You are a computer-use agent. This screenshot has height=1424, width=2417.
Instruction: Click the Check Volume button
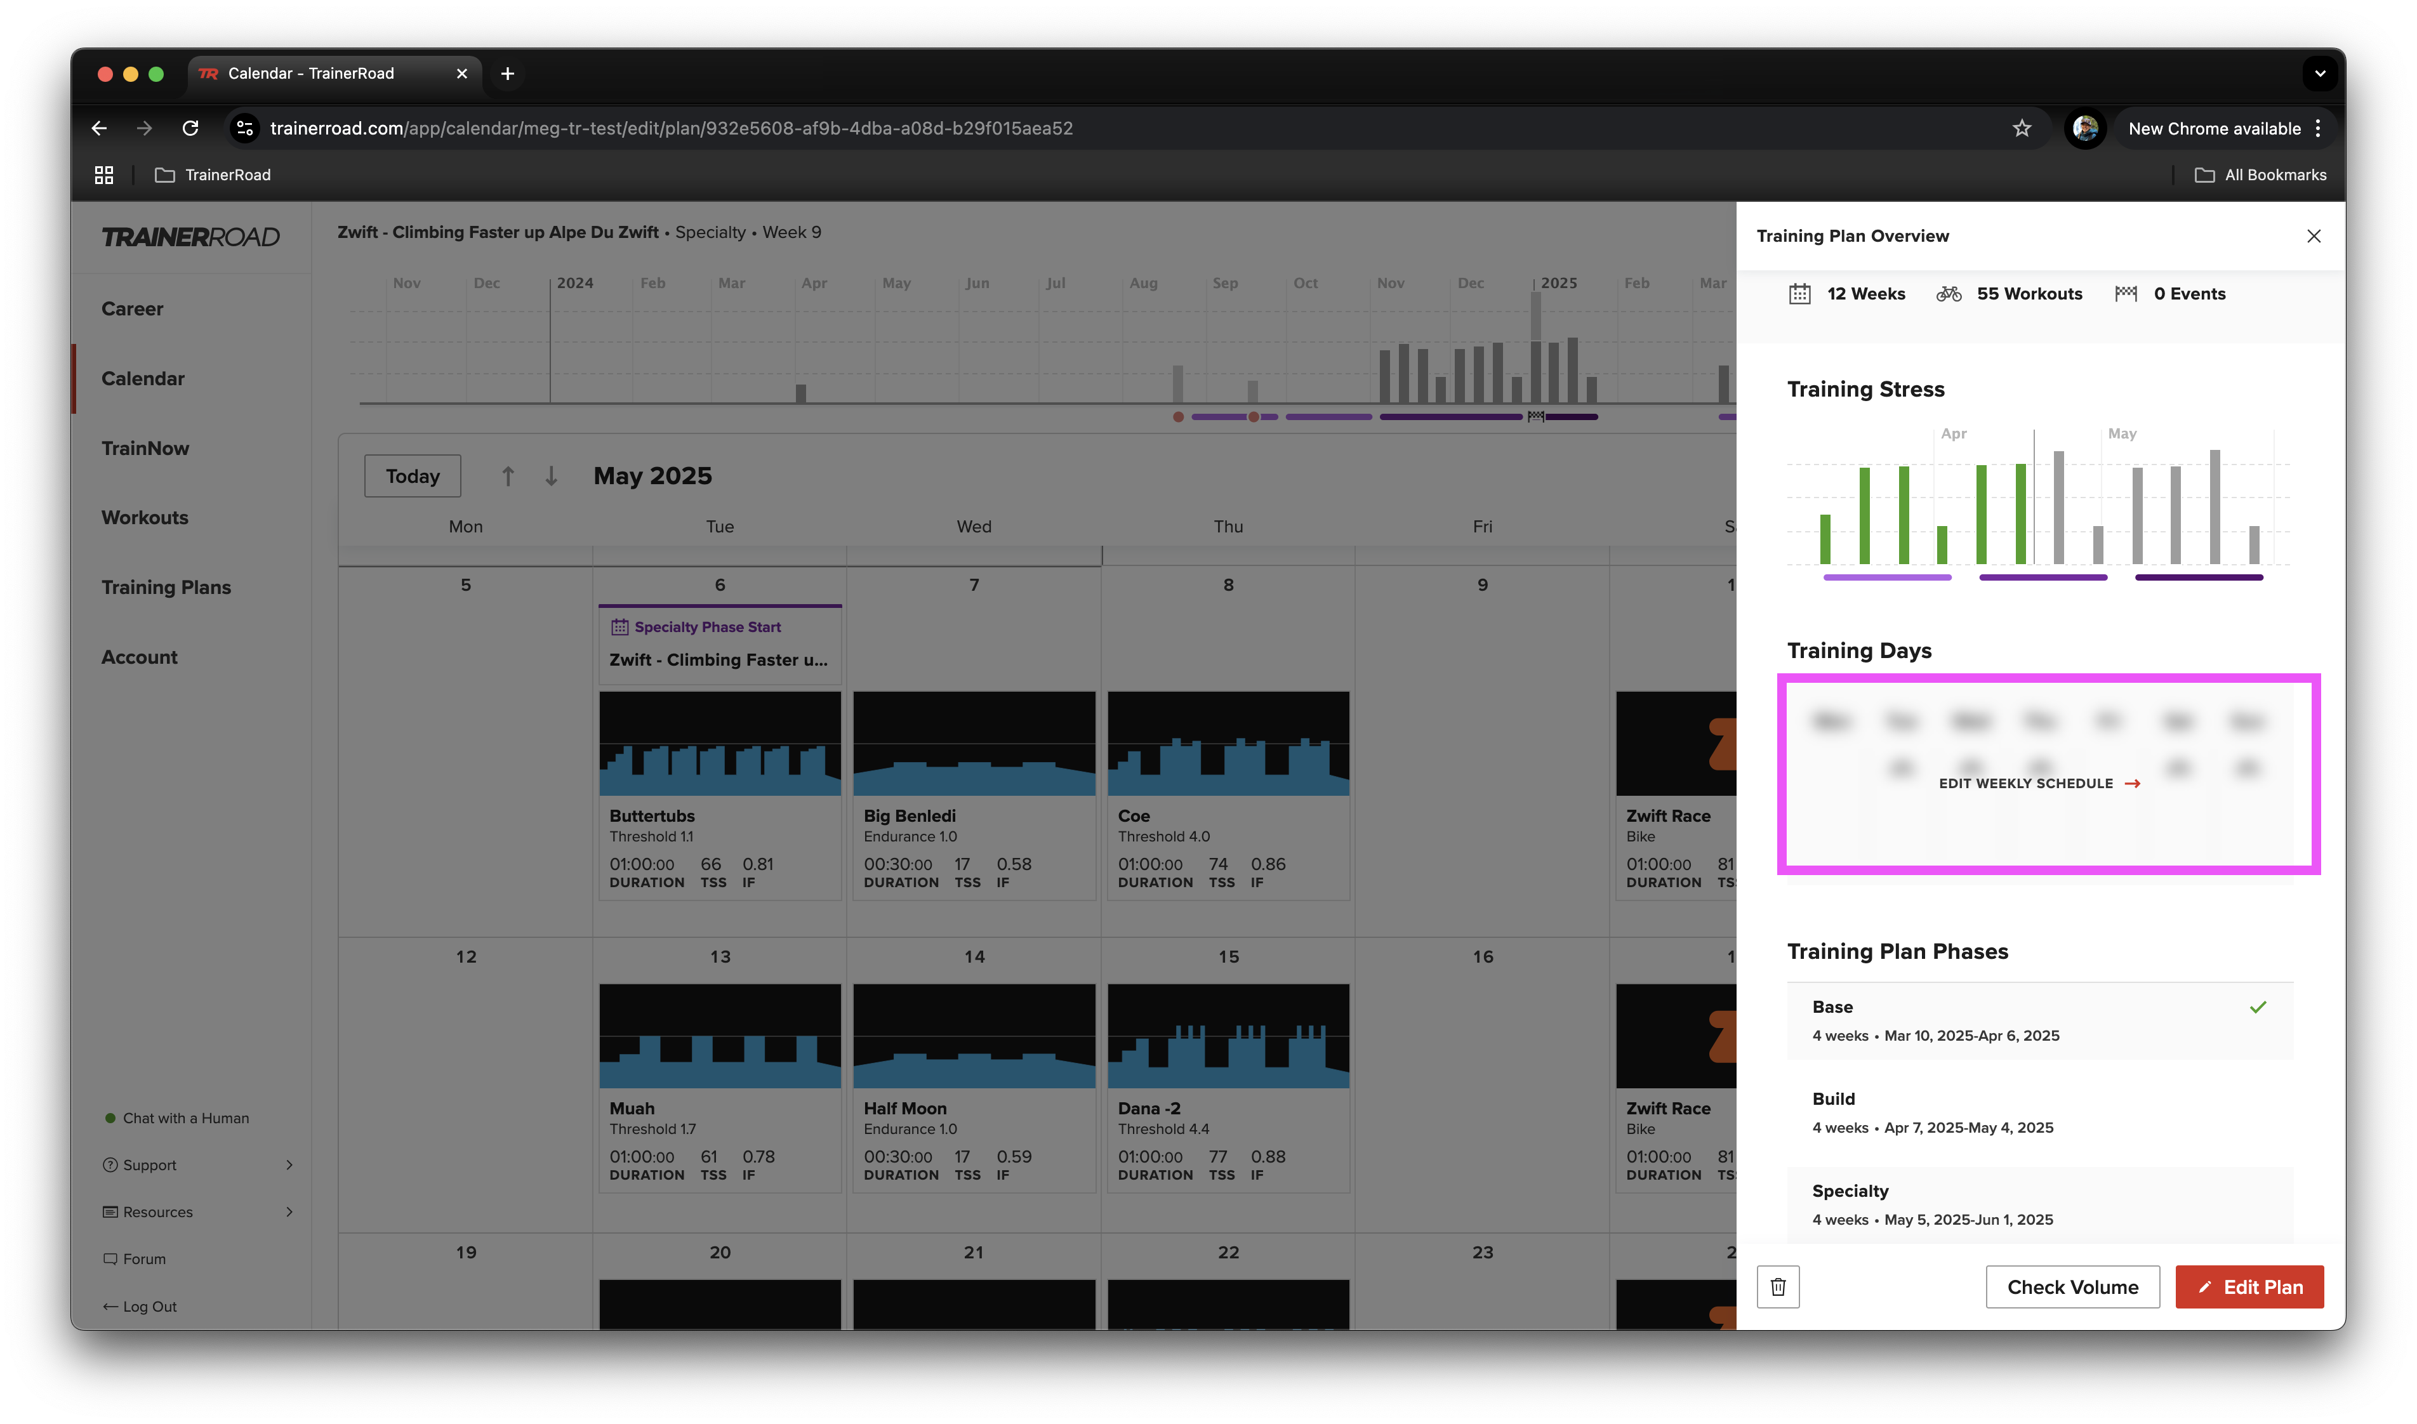(x=2072, y=1287)
